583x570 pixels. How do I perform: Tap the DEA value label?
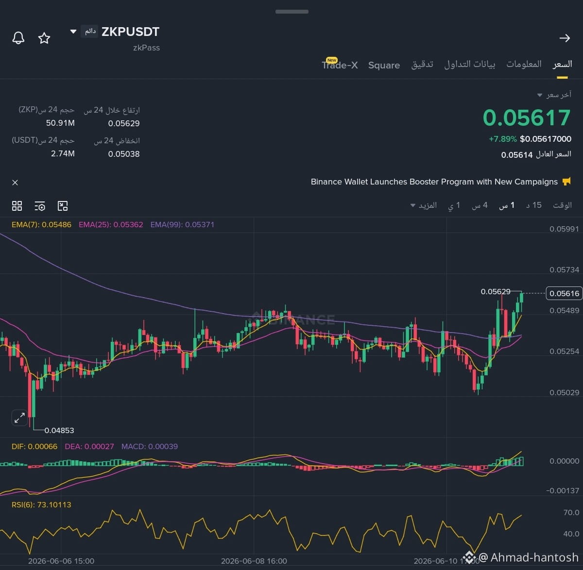89,447
